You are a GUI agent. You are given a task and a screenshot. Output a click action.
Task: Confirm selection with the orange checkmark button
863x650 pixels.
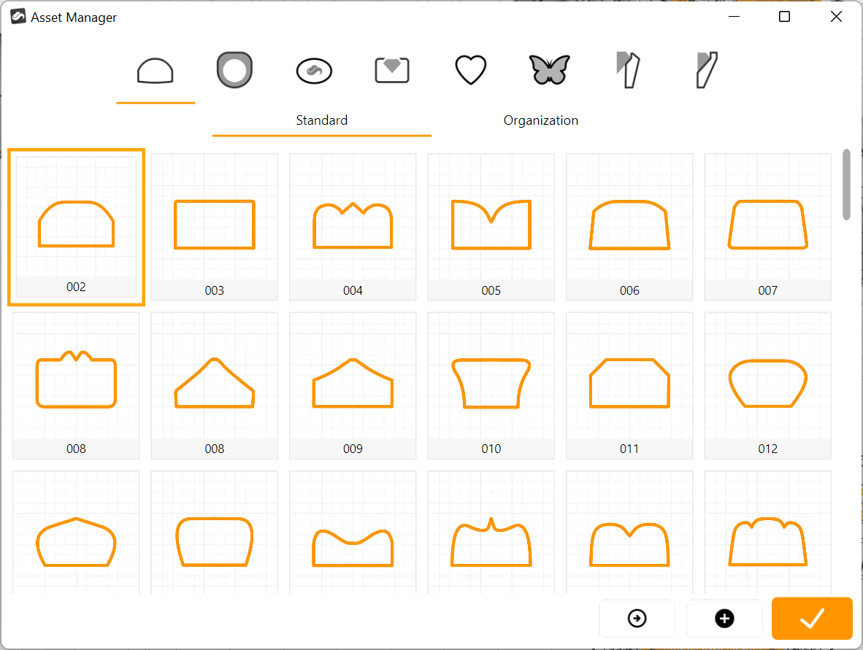click(812, 618)
